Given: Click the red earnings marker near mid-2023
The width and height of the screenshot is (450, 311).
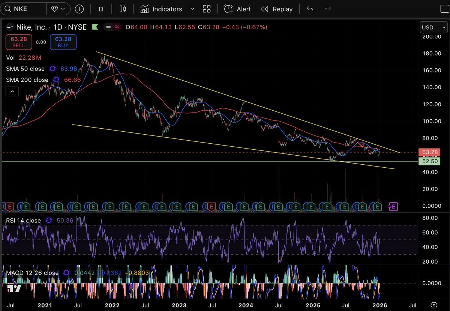Looking at the screenshot, I should point(211,206).
